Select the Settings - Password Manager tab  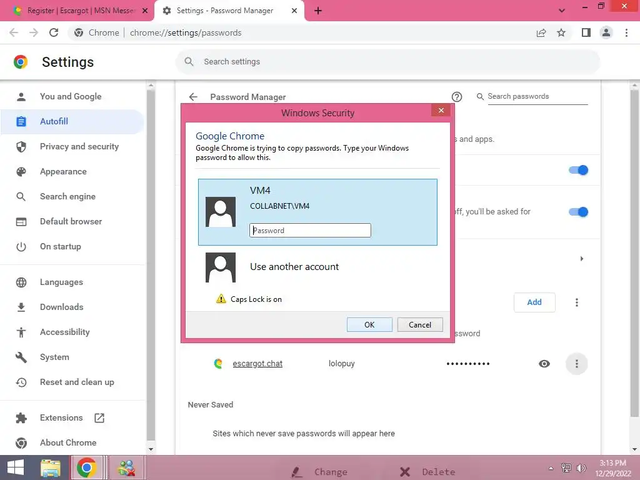point(229,11)
